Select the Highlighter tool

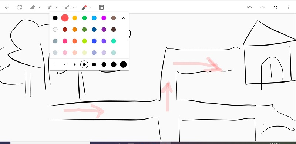[x=84, y=7]
